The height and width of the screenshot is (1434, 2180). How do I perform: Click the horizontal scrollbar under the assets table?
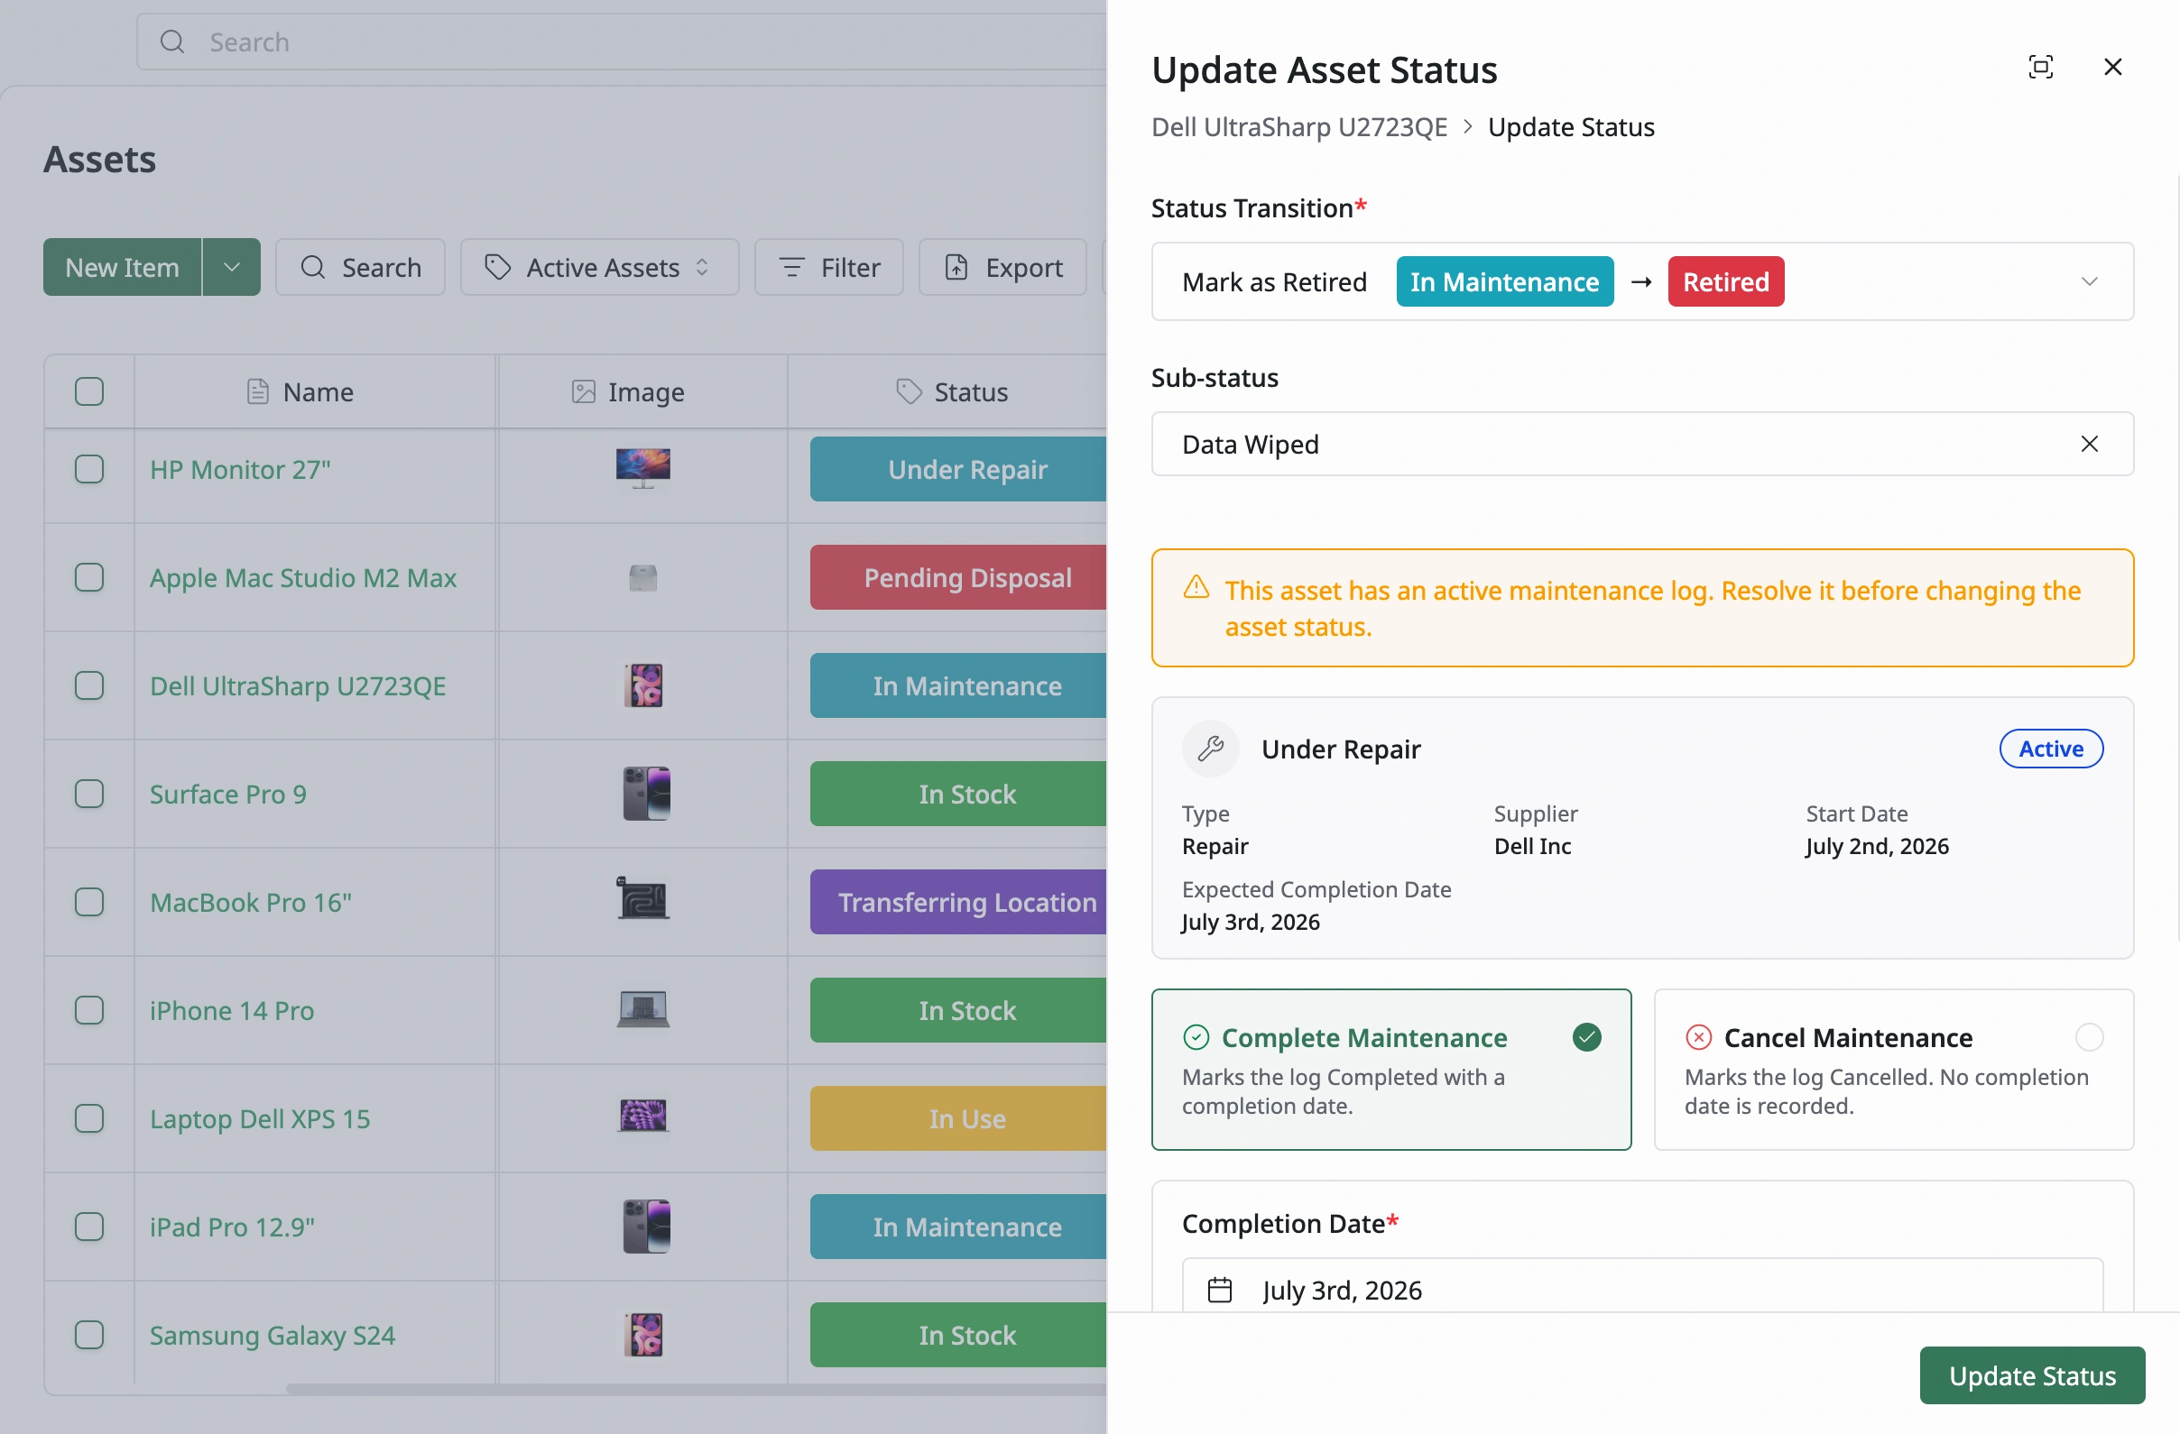click(x=696, y=1388)
